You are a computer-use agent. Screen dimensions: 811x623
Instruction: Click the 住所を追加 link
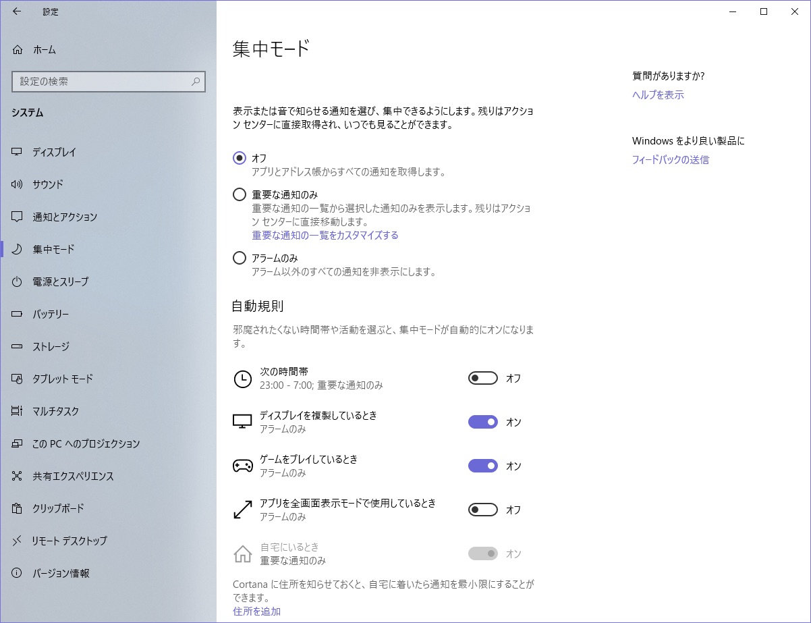click(256, 611)
